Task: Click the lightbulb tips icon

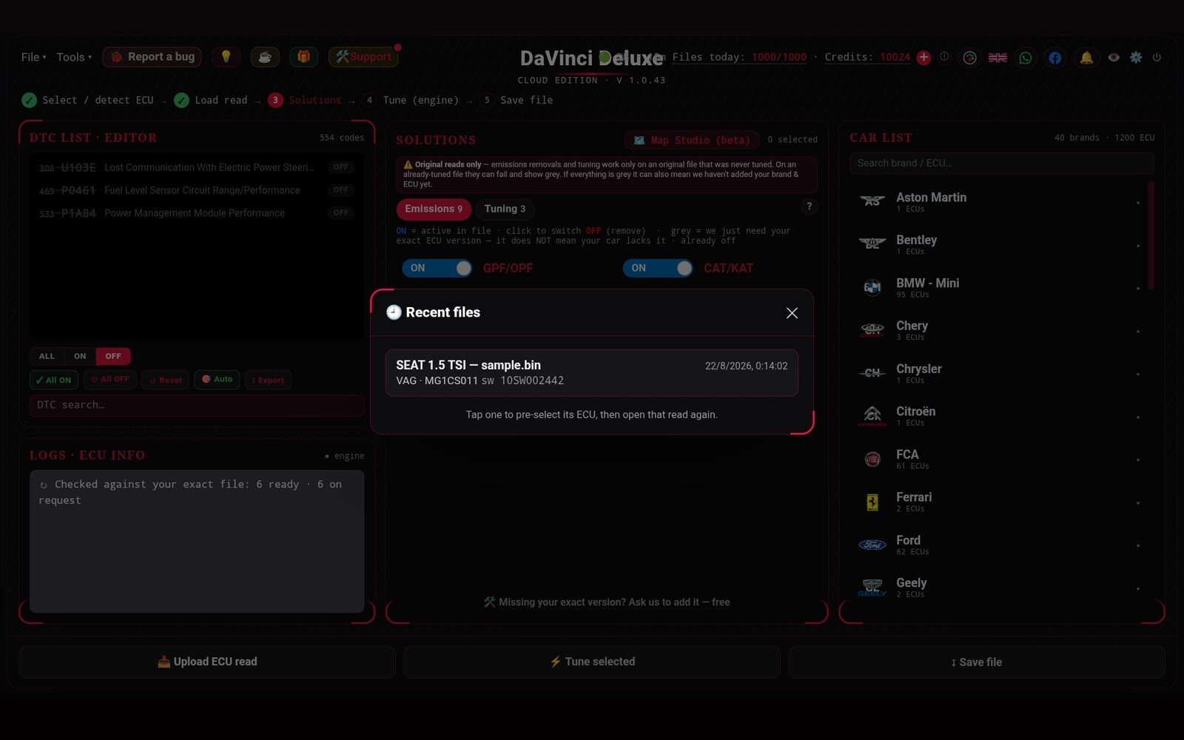Action: [x=226, y=57]
